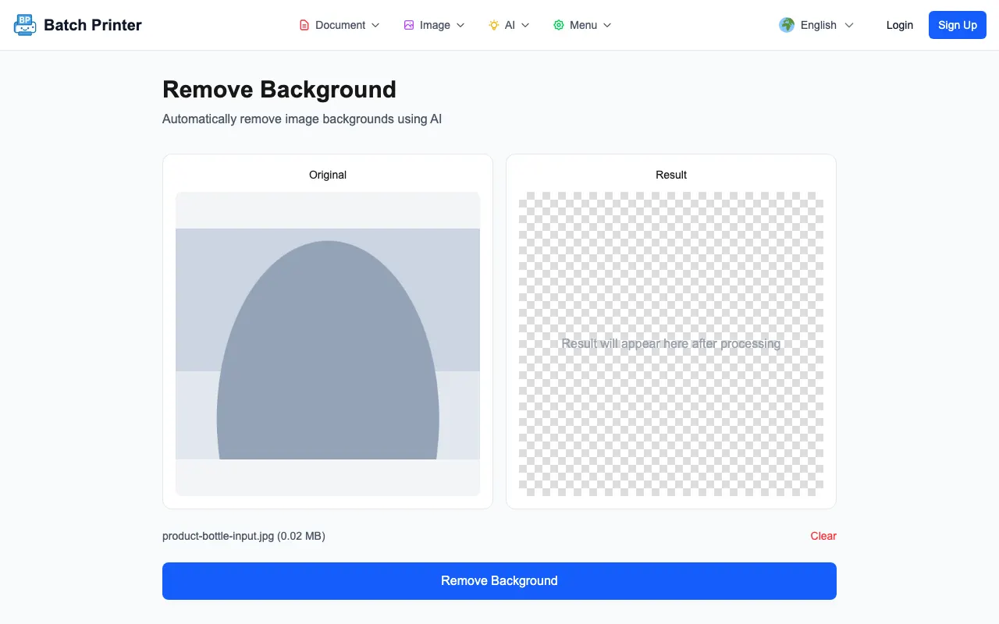Click the green Menu gear icon
This screenshot has width=999, height=624.
[559, 25]
